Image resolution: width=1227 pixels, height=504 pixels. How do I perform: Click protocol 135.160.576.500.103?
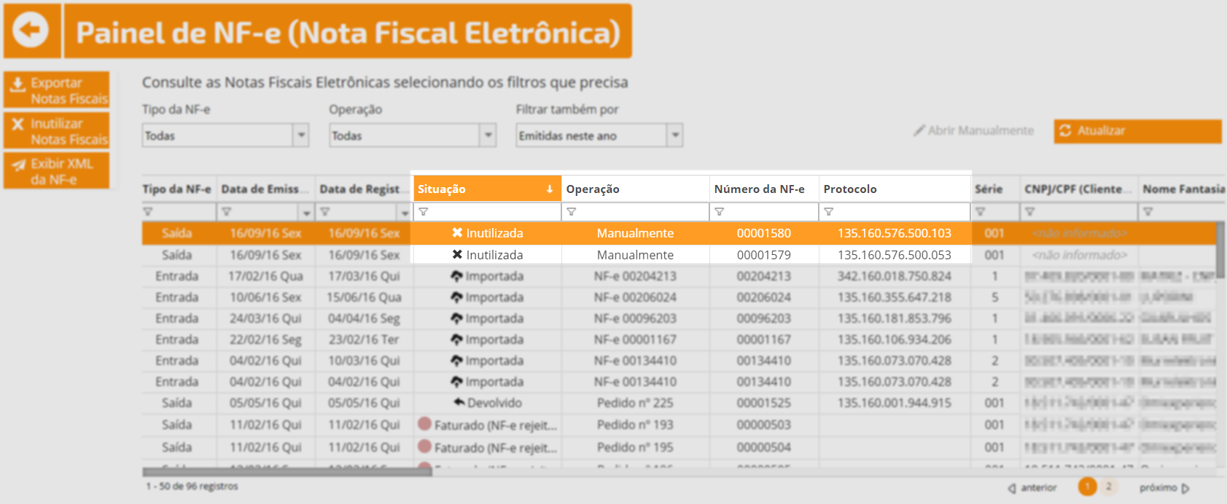[895, 233]
